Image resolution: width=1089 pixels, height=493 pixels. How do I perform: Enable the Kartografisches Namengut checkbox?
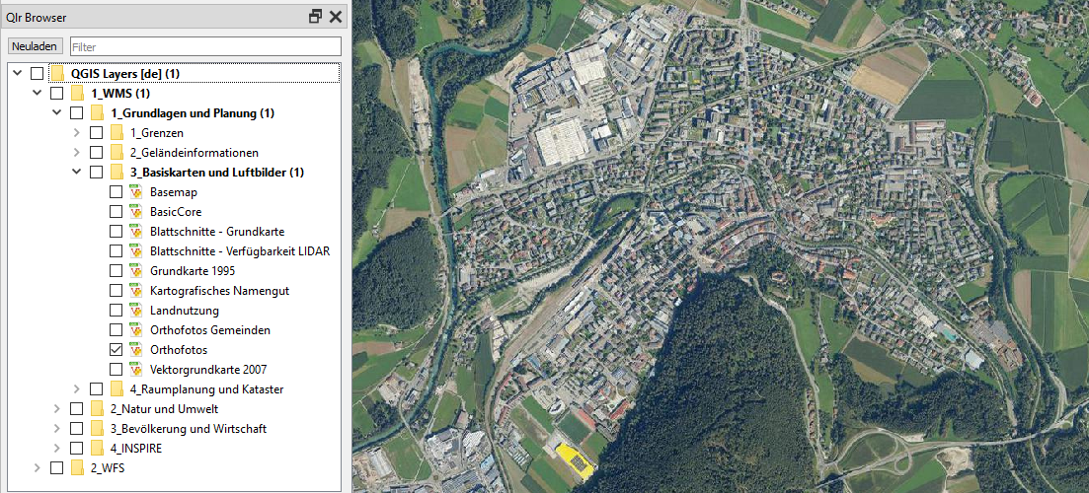[x=116, y=291]
